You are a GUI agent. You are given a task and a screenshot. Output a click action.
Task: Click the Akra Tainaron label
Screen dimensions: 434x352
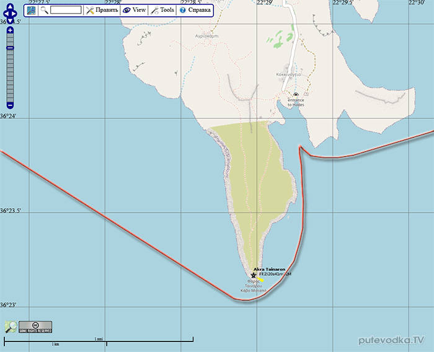point(269,269)
